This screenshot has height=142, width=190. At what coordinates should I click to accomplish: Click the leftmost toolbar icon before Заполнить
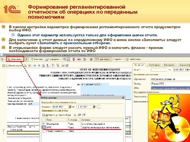tap(3, 59)
